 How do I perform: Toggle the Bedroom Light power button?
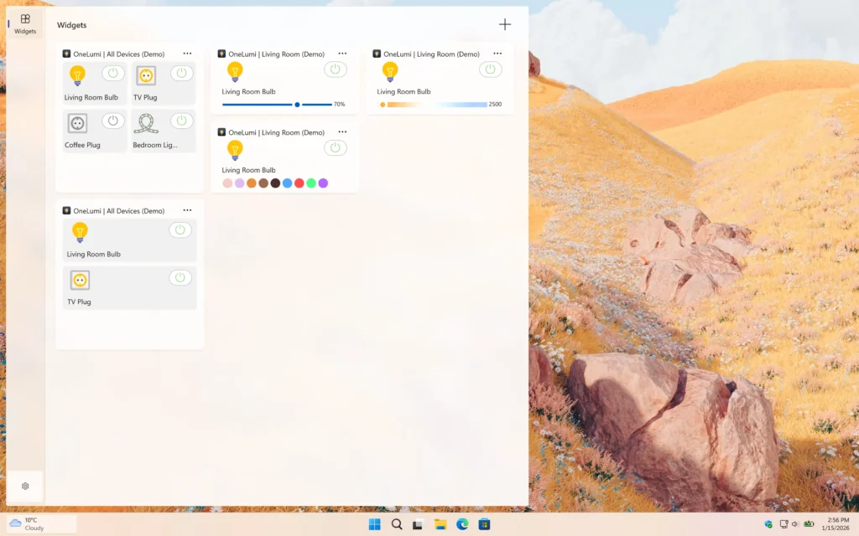click(x=180, y=120)
